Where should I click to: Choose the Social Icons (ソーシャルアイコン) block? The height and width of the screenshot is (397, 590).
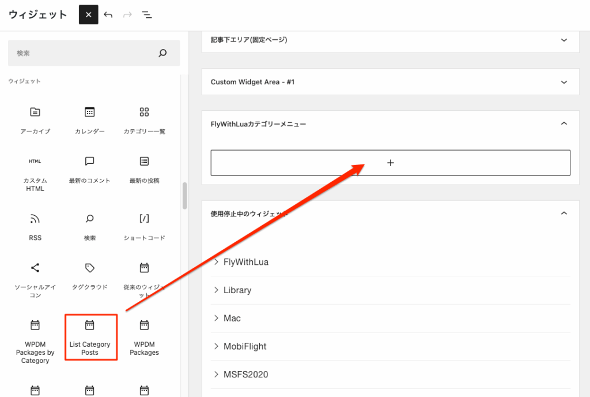(x=35, y=279)
